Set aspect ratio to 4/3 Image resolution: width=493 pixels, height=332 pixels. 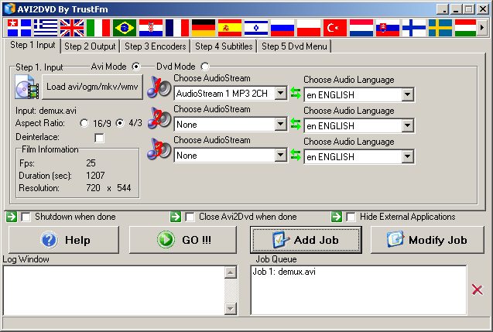(120, 123)
